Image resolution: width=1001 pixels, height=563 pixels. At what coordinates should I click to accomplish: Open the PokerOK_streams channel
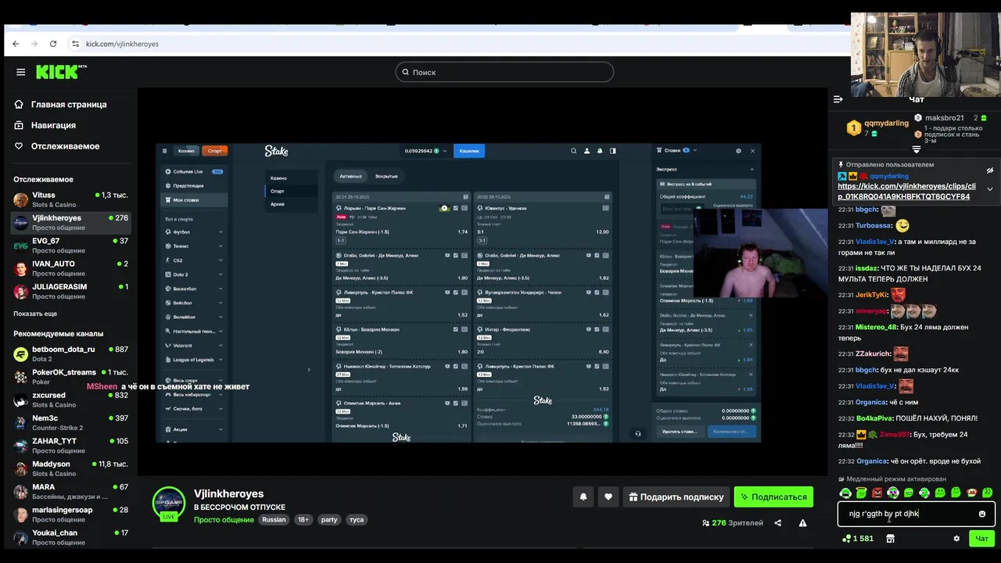point(70,376)
